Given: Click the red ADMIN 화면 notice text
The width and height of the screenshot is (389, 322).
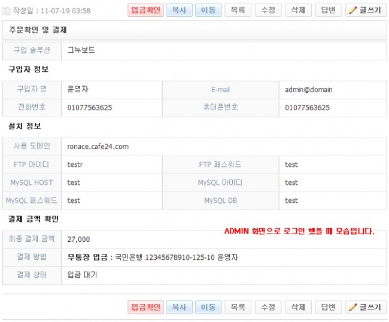Looking at the screenshot, I should pyautogui.click(x=299, y=231).
